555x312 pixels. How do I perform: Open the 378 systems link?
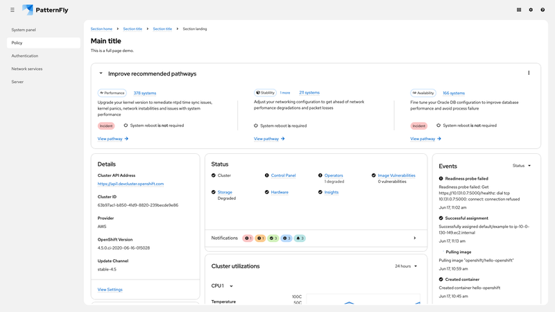(x=144, y=93)
